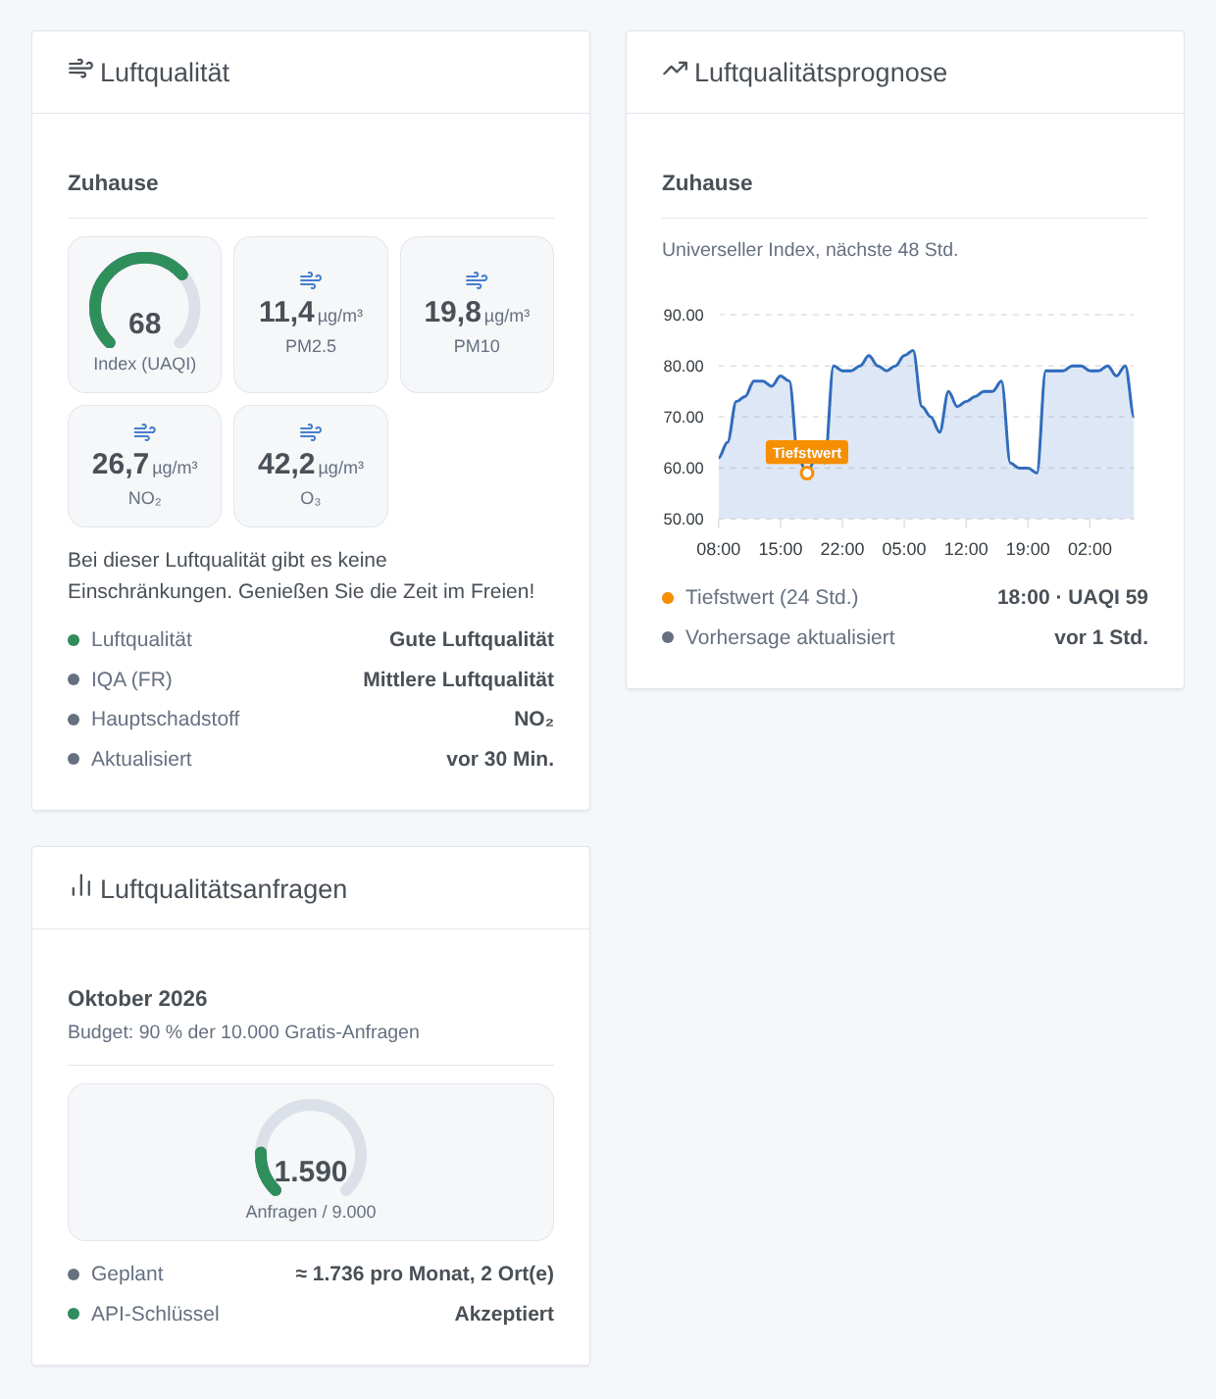
Task: Click 'Gute Luftqualität' value
Action: [472, 639]
